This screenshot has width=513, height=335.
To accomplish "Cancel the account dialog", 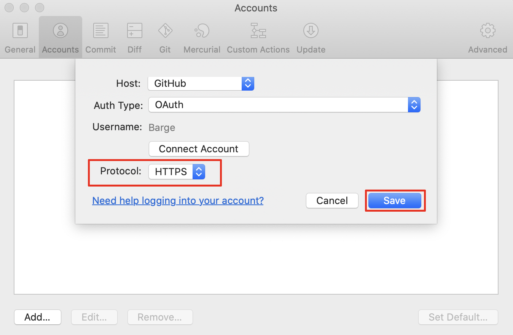I will coord(332,201).
